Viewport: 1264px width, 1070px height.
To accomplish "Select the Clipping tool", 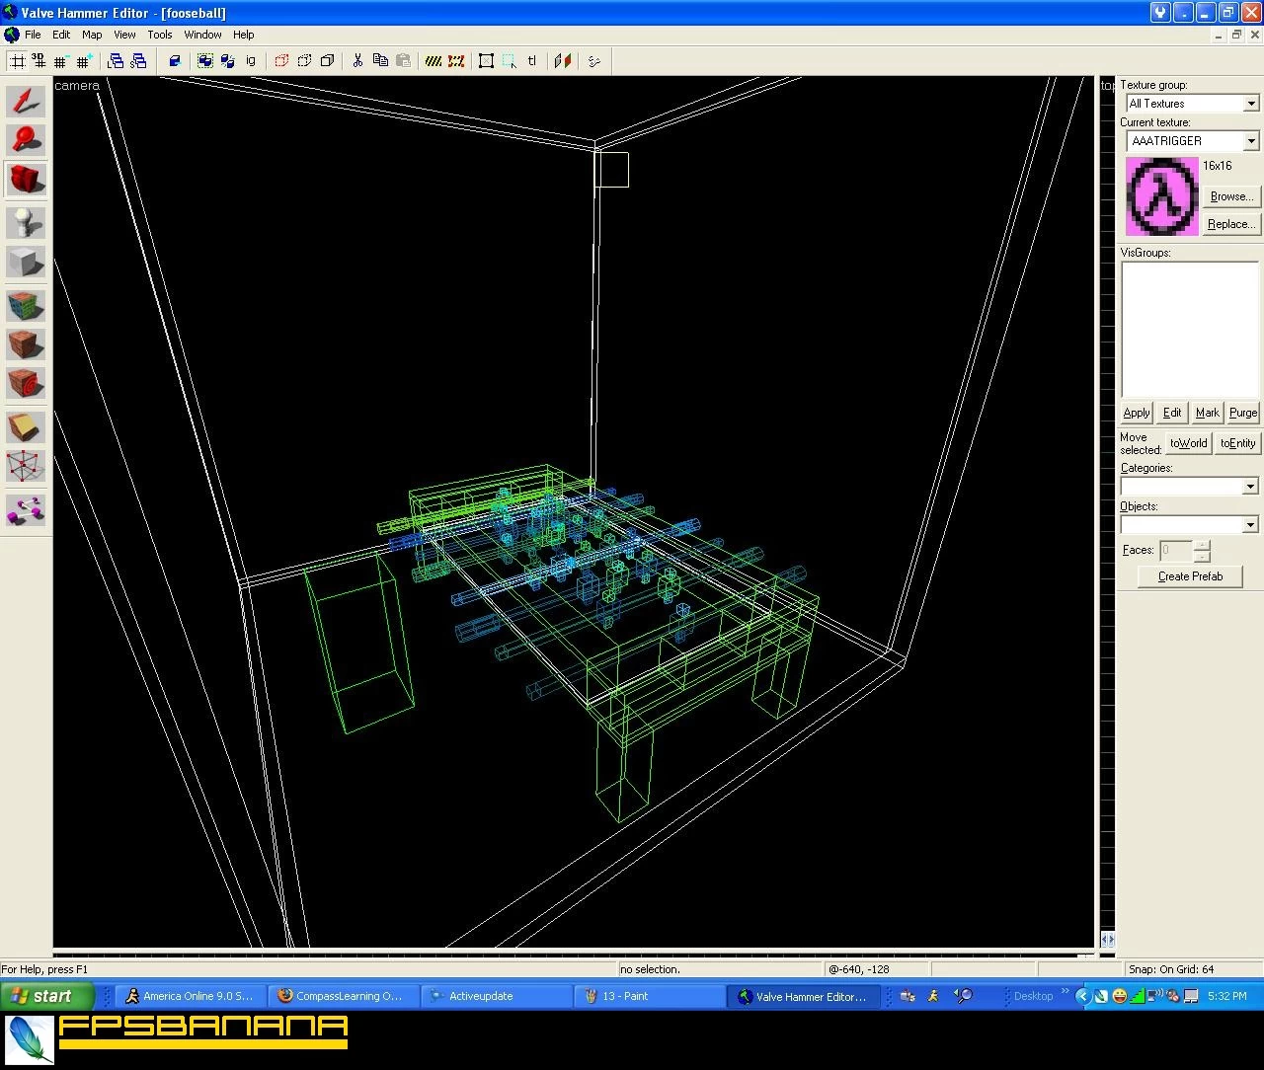I will (26, 426).
